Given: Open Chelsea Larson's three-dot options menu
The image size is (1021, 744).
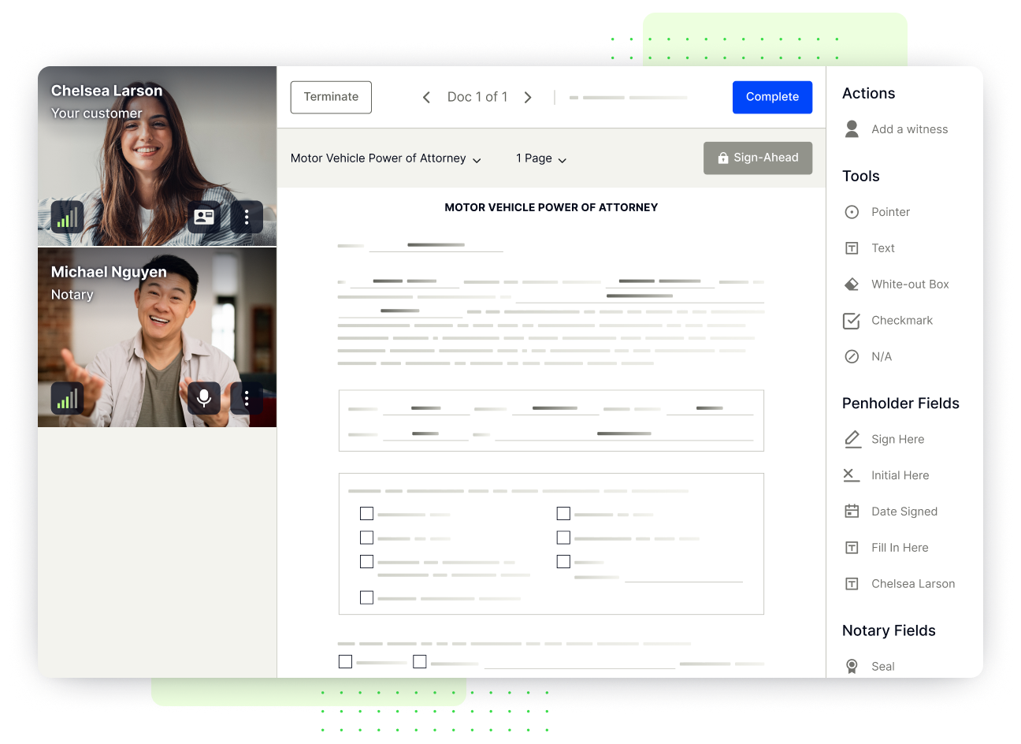Looking at the screenshot, I should pyautogui.click(x=247, y=217).
